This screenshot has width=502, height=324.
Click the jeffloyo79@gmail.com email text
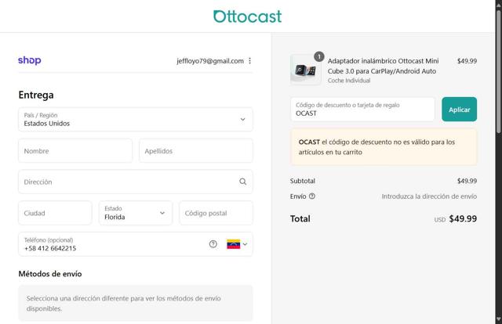click(x=210, y=61)
